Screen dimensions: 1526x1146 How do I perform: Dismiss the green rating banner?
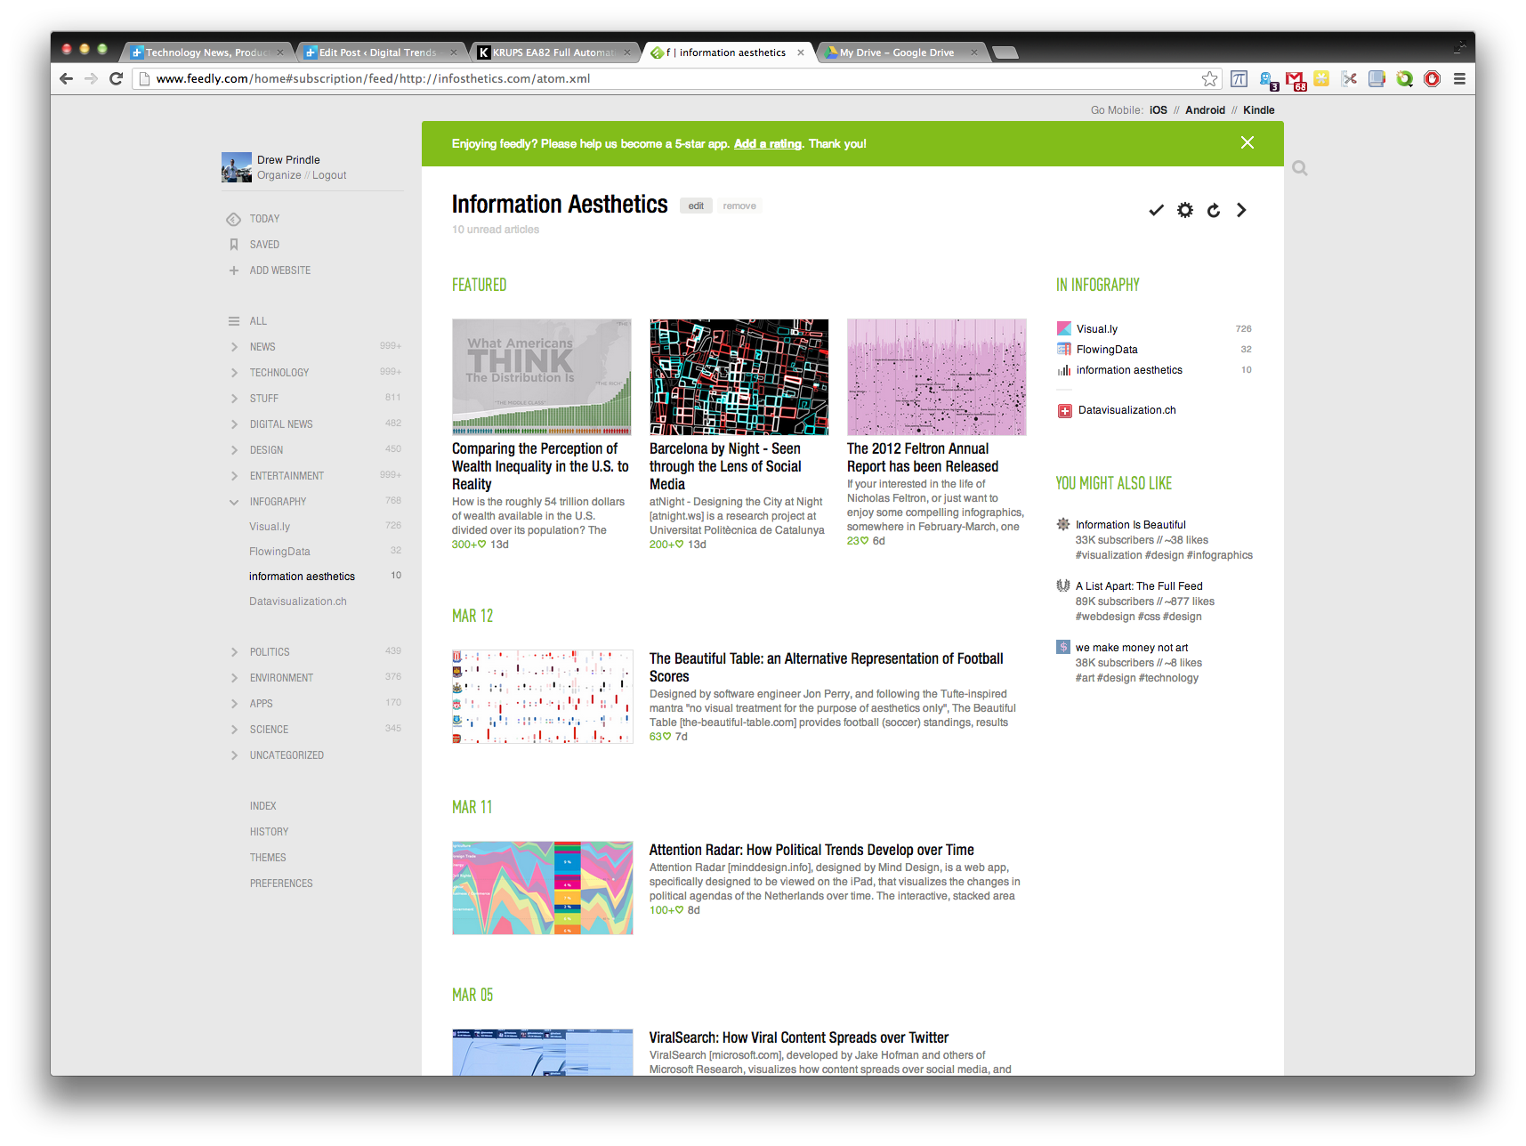pyautogui.click(x=1247, y=142)
